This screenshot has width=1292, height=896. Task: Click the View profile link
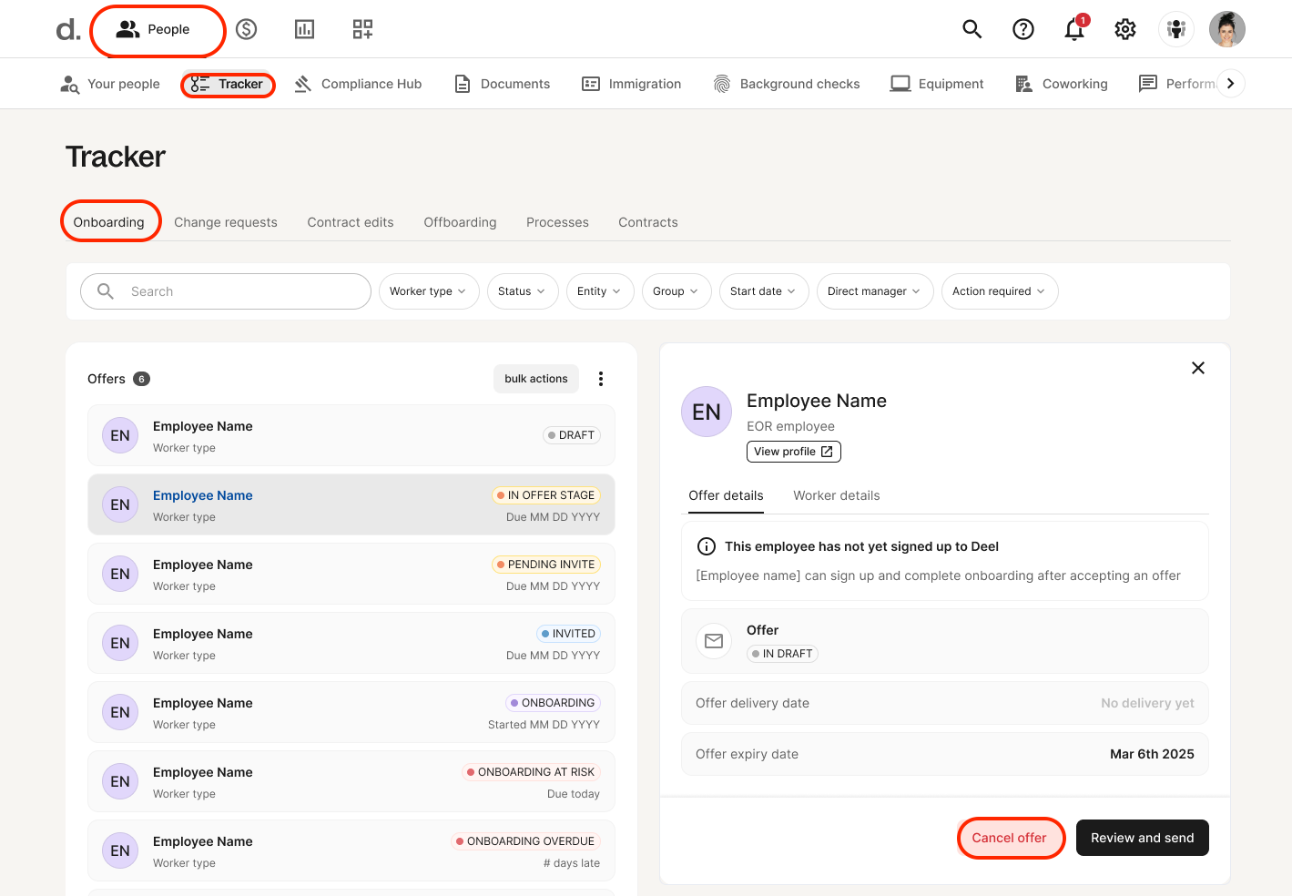click(793, 452)
